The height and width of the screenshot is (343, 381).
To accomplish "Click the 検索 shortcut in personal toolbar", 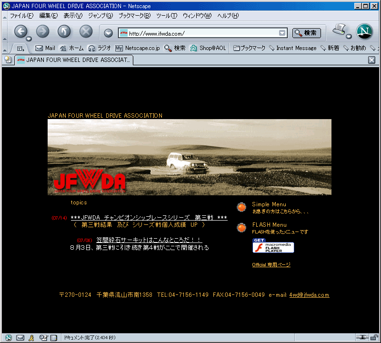I will pos(175,48).
